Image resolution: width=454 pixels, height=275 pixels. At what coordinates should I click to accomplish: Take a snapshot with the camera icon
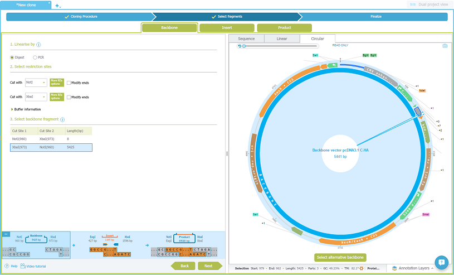point(445,46)
